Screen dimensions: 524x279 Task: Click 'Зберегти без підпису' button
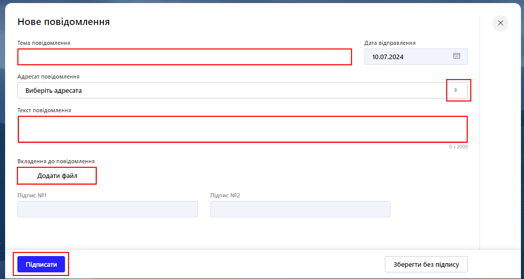[x=426, y=264]
